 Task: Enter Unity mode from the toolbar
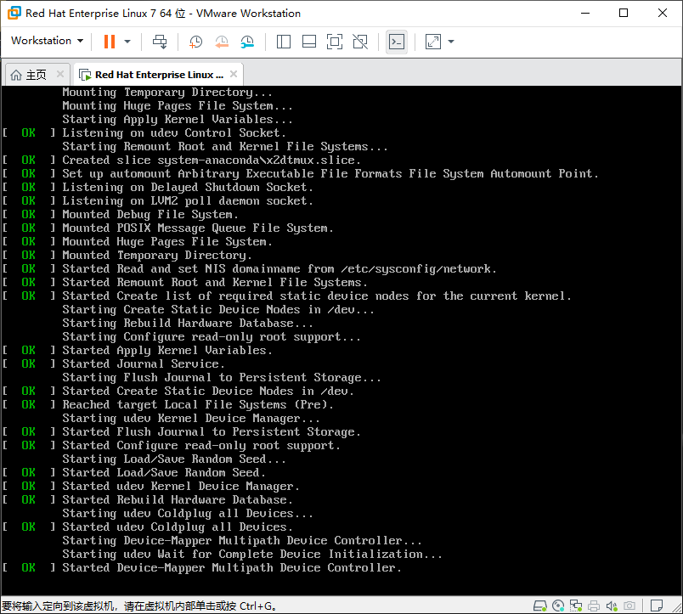point(359,41)
